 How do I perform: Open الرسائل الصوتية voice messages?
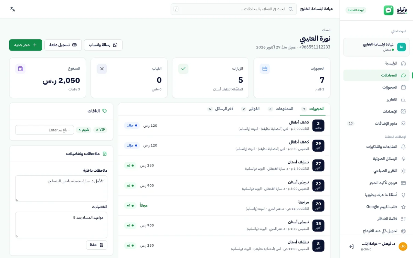click(x=376, y=159)
